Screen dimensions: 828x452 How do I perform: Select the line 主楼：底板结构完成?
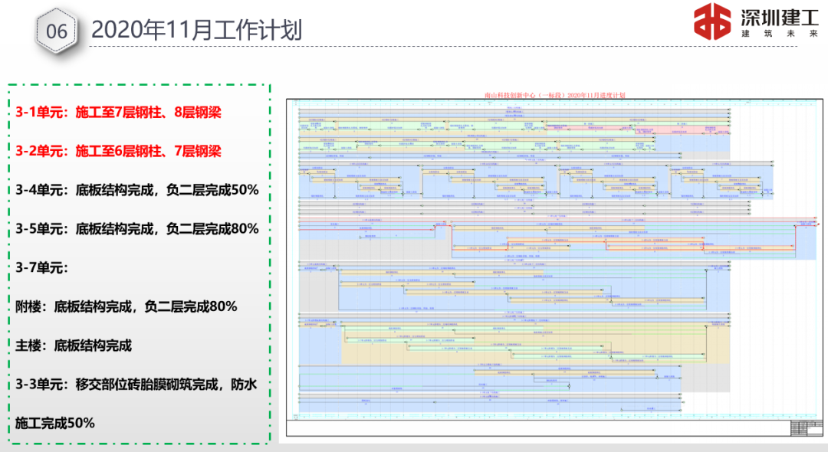click(74, 346)
